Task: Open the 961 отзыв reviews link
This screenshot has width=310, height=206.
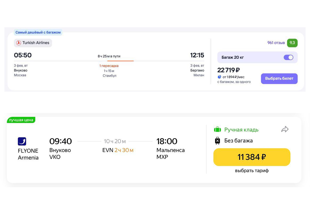Action: pos(276,43)
